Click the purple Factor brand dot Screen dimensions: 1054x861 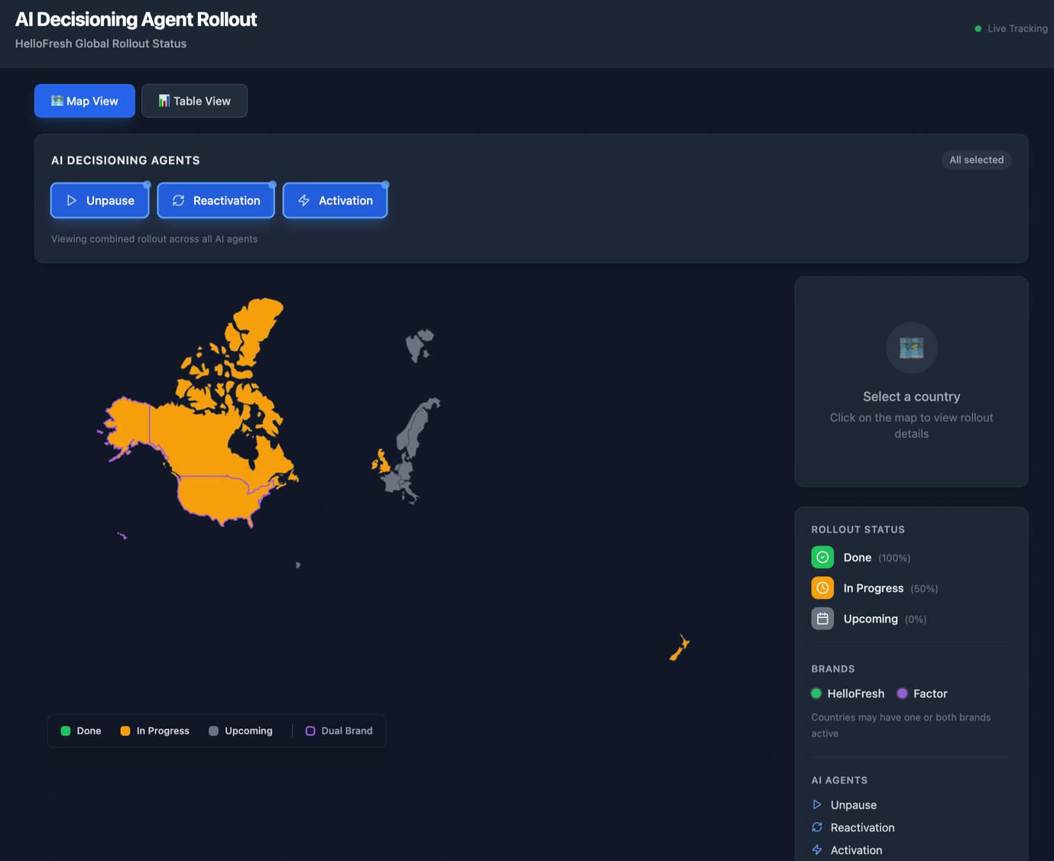tap(902, 694)
